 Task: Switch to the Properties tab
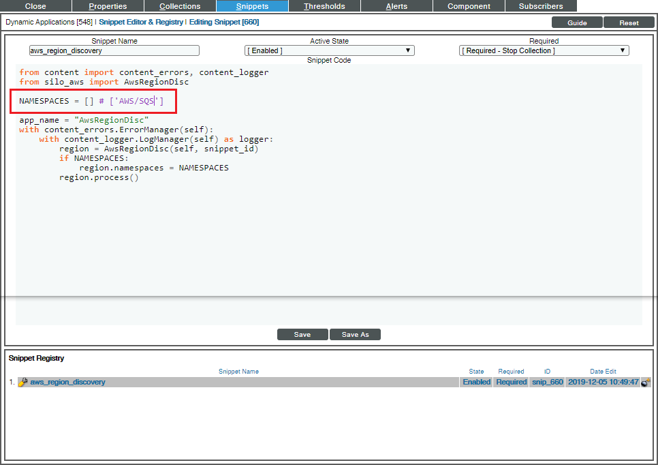coord(108,6)
